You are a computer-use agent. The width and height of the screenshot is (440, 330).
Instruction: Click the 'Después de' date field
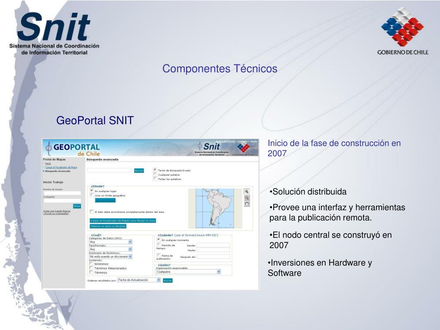coord(213,257)
